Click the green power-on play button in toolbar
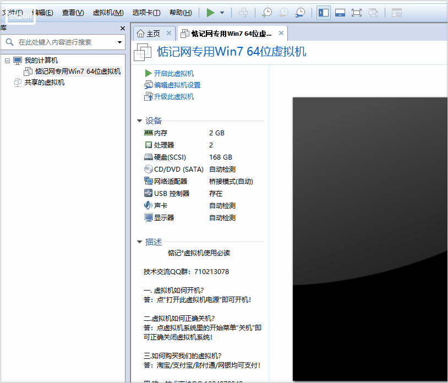The image size is (448, 383). coord(211,13)
